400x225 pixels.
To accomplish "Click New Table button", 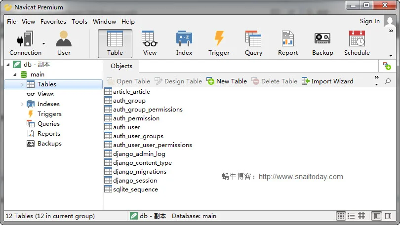I will (x=227, y=81).
